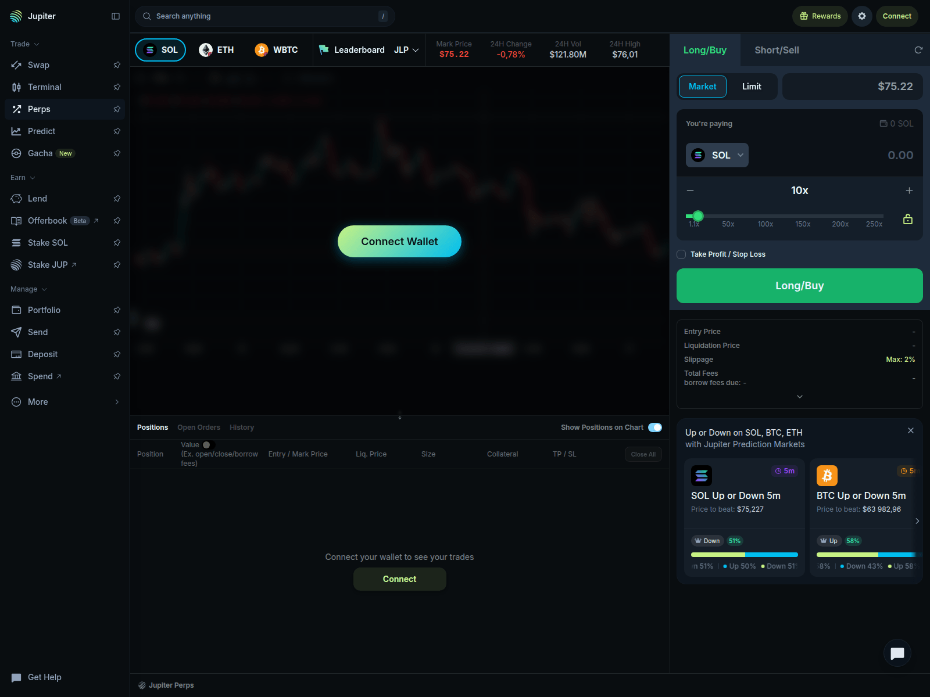This screenshot has height=697, width=930.
Task: Pin the Offerbook menu item
Action: tap(117, 221)
